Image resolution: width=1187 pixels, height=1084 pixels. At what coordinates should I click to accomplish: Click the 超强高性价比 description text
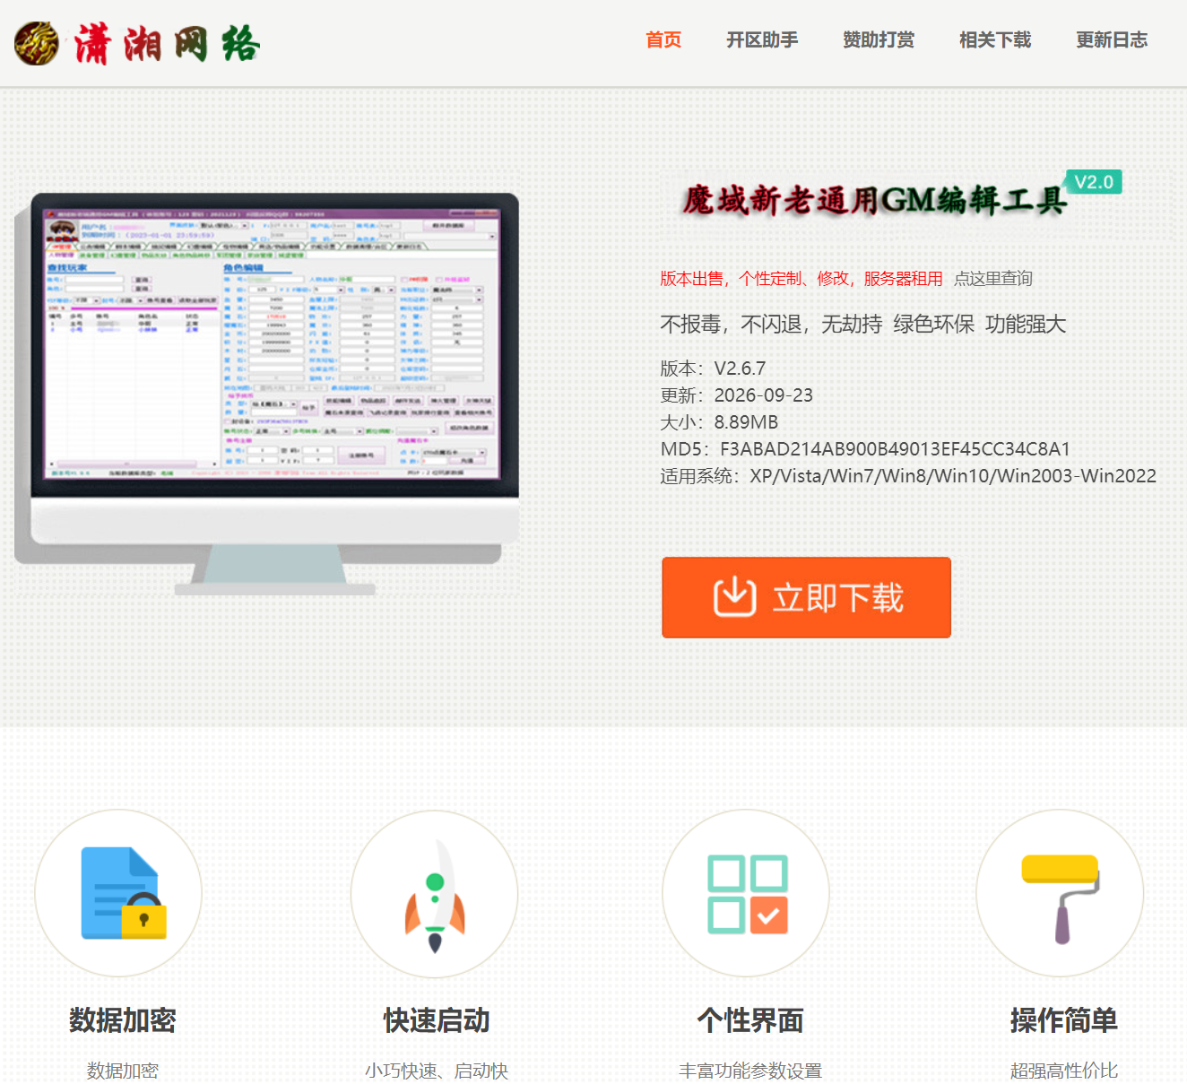[1064, 1071]
